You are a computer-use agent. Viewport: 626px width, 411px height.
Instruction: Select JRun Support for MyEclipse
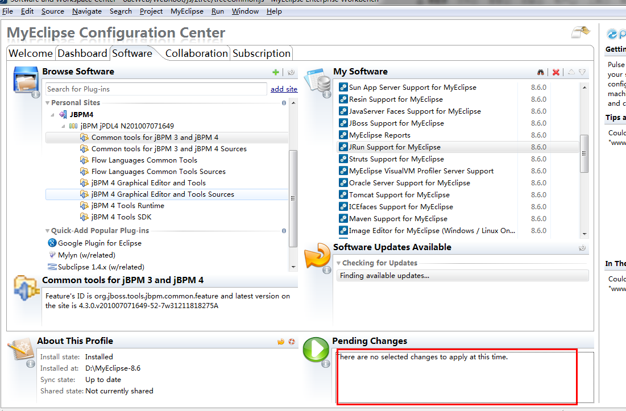(x=458, y=147)
